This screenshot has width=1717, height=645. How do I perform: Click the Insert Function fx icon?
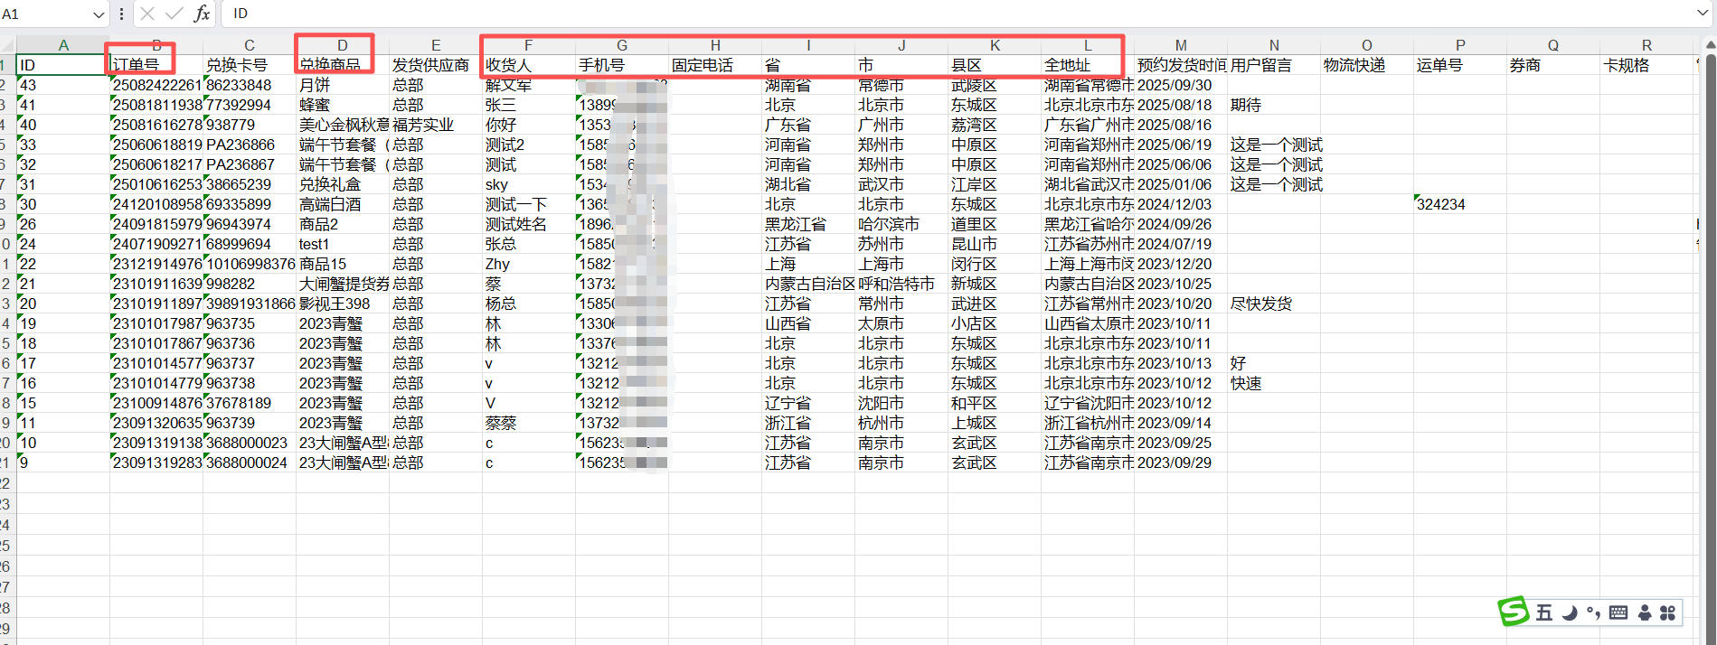tap(202, 14)
